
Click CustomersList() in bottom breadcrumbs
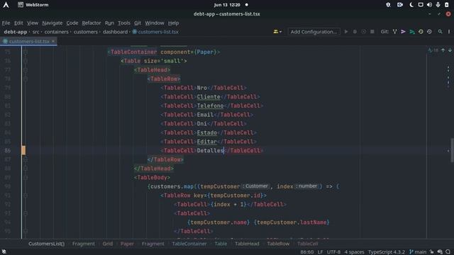click(46, 244)
